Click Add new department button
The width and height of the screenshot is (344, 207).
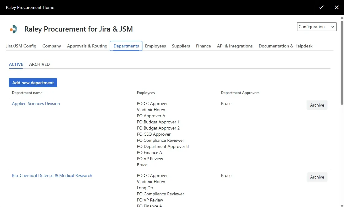33,83
